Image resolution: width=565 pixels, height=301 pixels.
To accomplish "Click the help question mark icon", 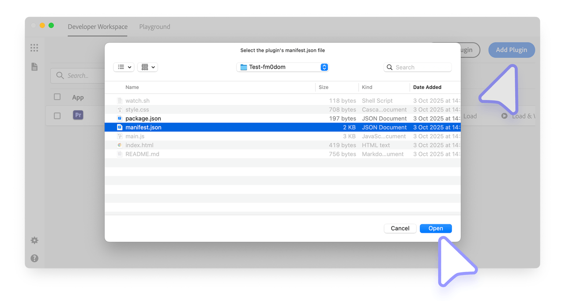I will [34, 258].
